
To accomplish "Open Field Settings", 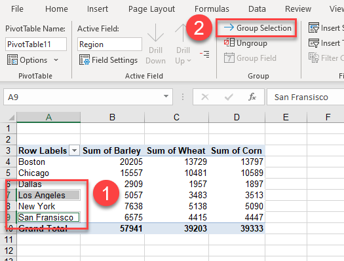I will (108, 60).
